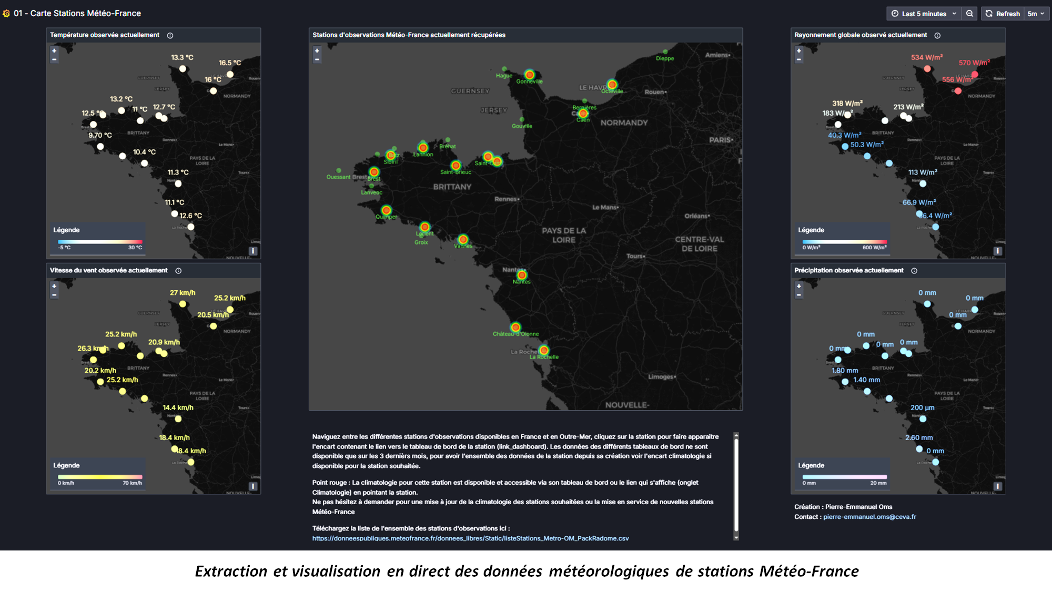
Task: Click the Grafana logo icon
Action: [x=6, y=14]
